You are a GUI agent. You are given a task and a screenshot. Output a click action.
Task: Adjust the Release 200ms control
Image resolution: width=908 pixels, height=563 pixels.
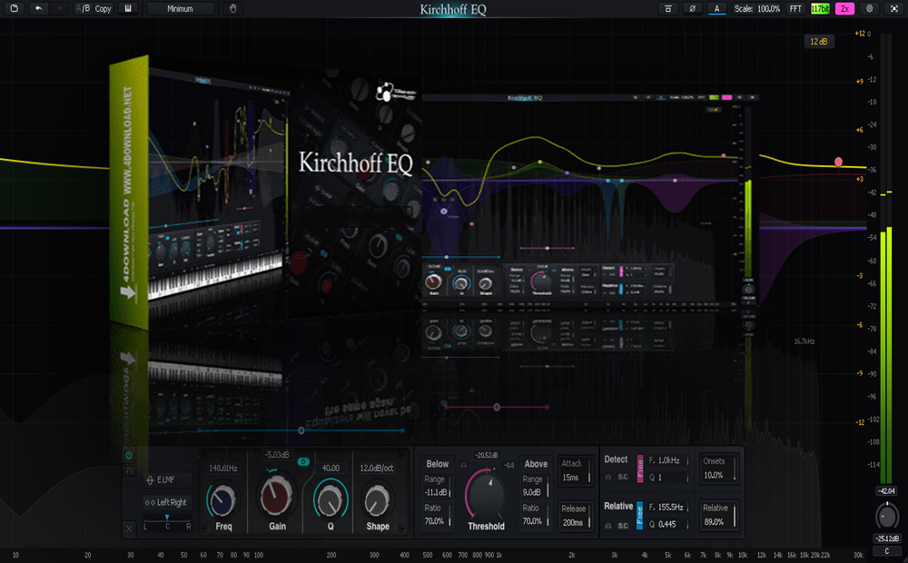click(576, 516)
